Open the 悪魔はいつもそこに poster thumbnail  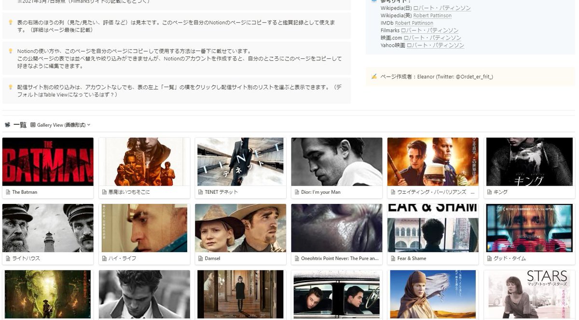click(x=144, y=162)
